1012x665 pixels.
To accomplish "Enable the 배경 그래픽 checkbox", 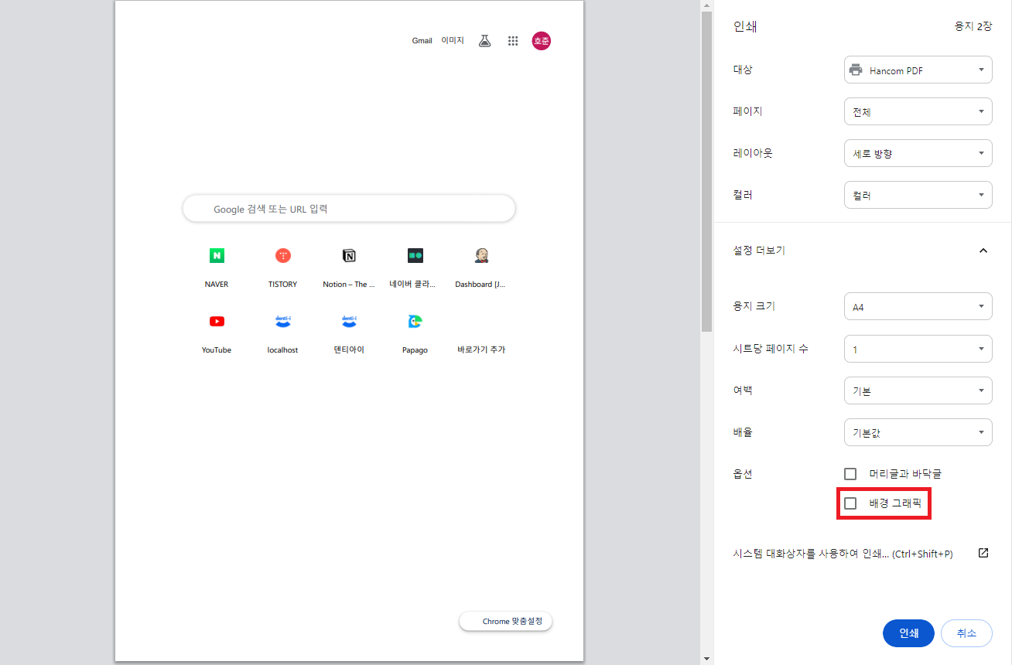I will coord(850,503).
